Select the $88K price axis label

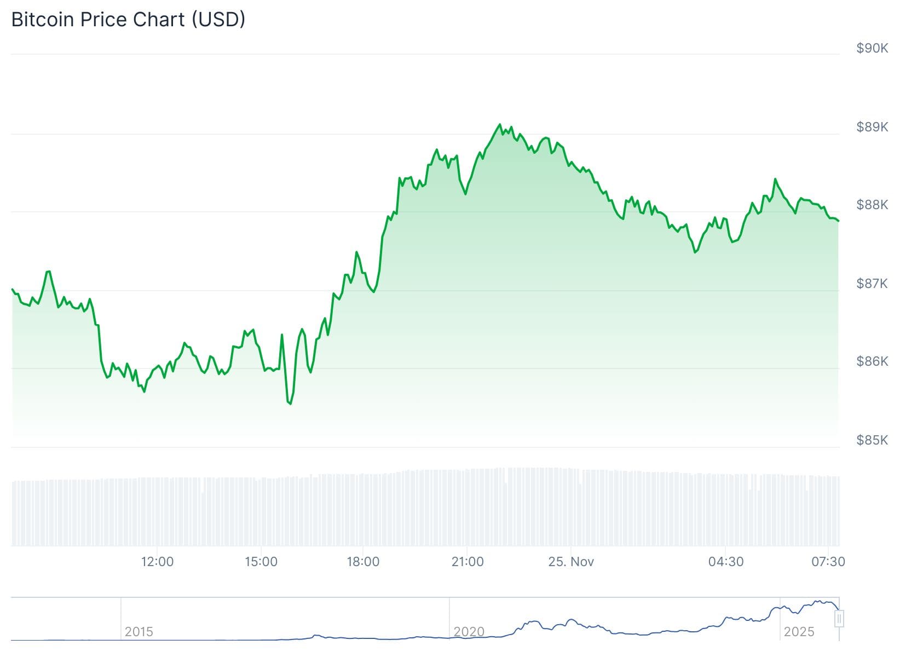(872, 205)
